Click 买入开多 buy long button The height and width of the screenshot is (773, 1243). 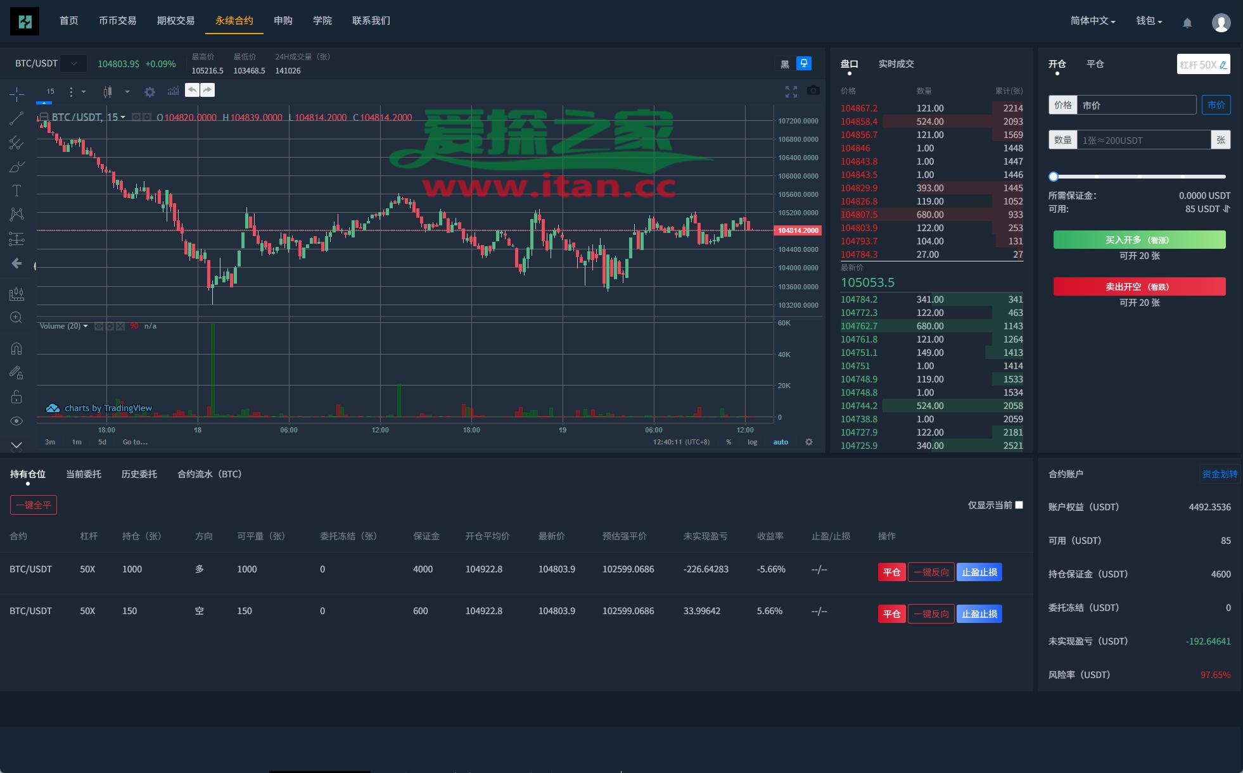click(1139, 240)
